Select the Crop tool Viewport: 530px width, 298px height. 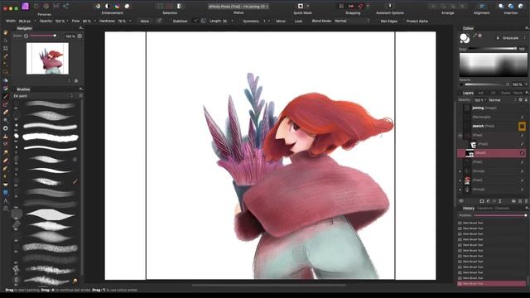coord(6,48)
